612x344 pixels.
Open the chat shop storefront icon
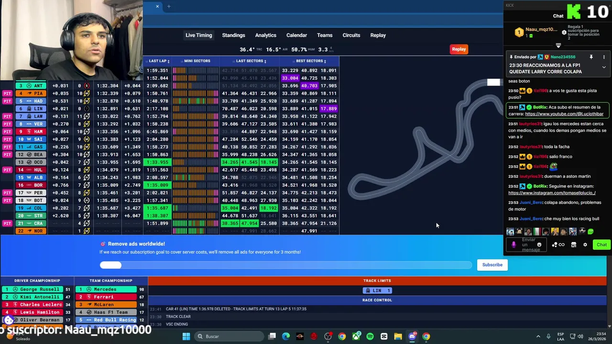(574, 245)
